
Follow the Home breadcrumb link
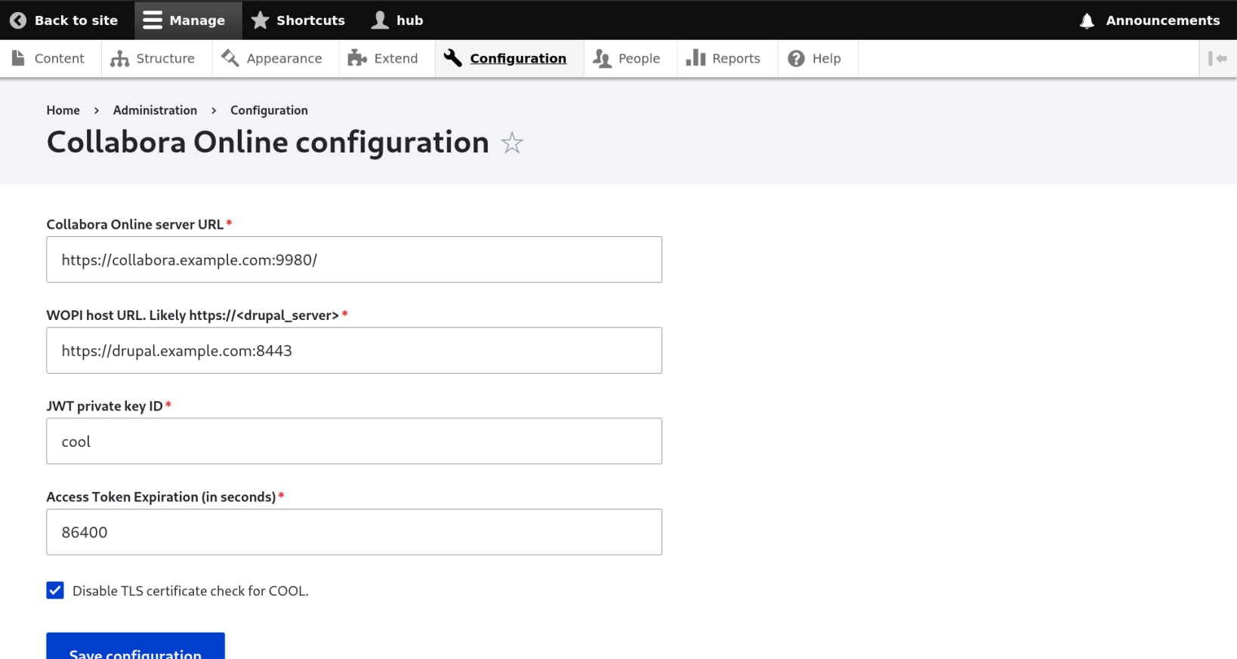point(63,110)
